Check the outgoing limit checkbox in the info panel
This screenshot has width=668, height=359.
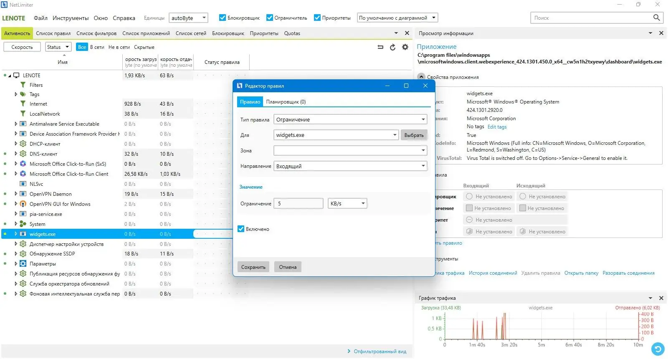pyautogui.click(x=522, y=208)
